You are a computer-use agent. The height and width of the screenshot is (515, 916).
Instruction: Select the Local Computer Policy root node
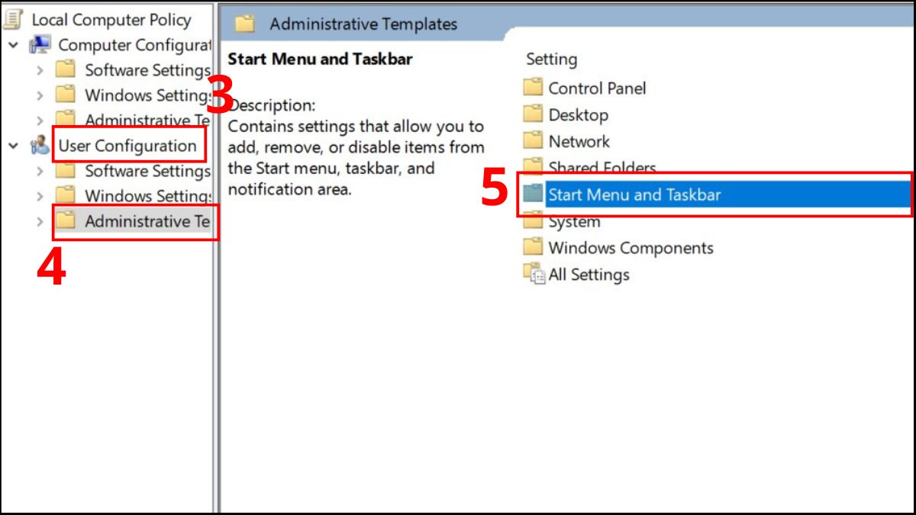[x=111, y=19]
